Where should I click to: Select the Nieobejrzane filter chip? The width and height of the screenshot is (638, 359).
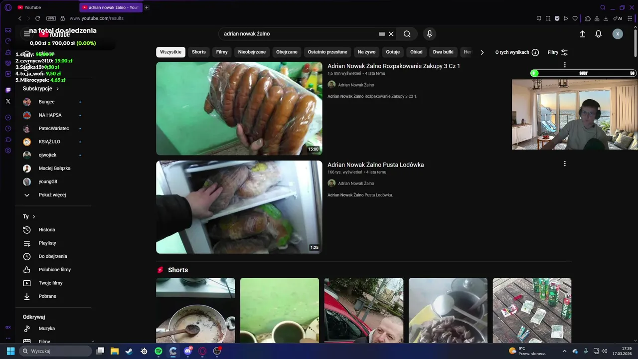pos(252,52)
